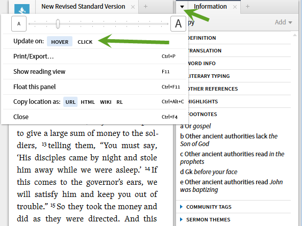Click the word 'governor's' in the passage
Screen dimensions: 302x226
pyautogui.click(x=104, y=182)
